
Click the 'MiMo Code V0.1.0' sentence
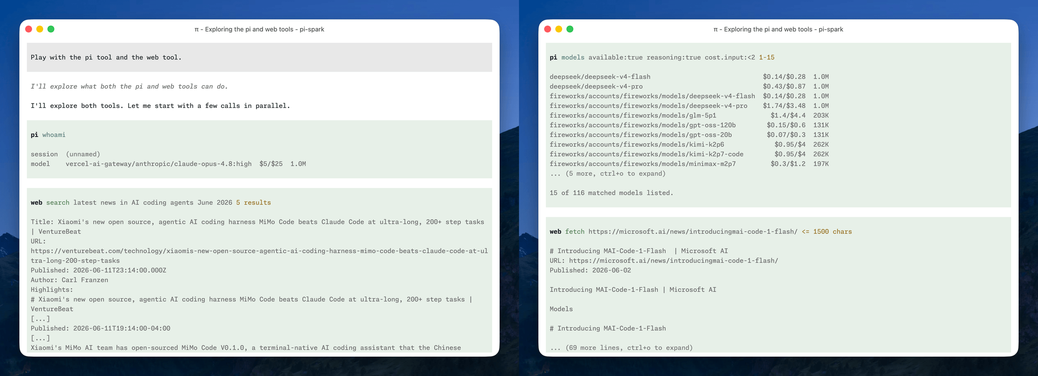(246, 347)
